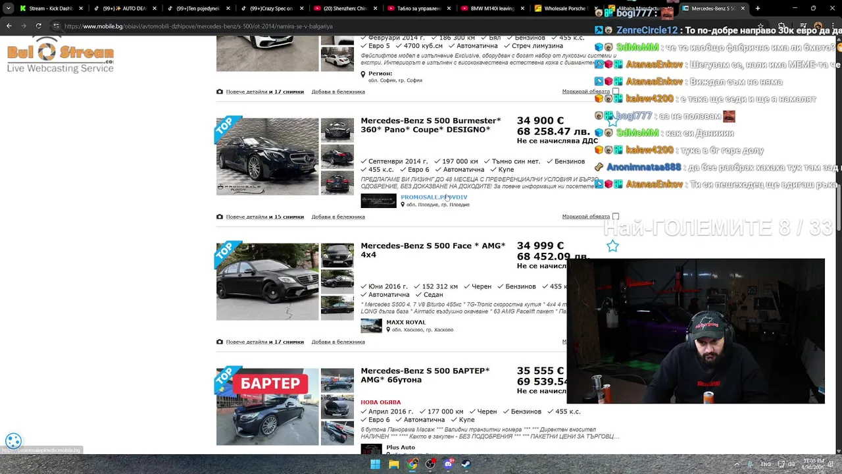The width and height of the screenshot is (842, 474).
Task: Reload the mobile.bg page
Action: pos(38,26)
